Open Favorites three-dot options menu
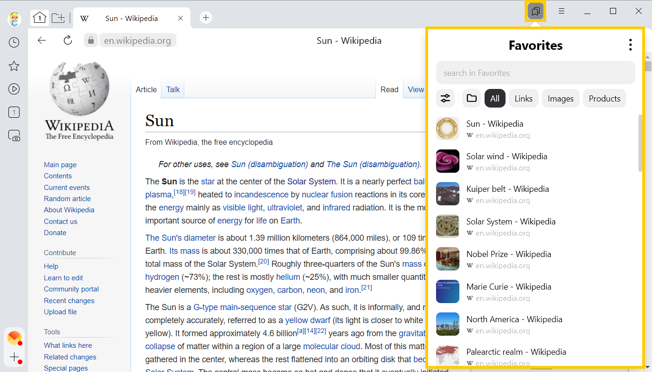Viewport: 652px width, 372px height. pos(631,45)
